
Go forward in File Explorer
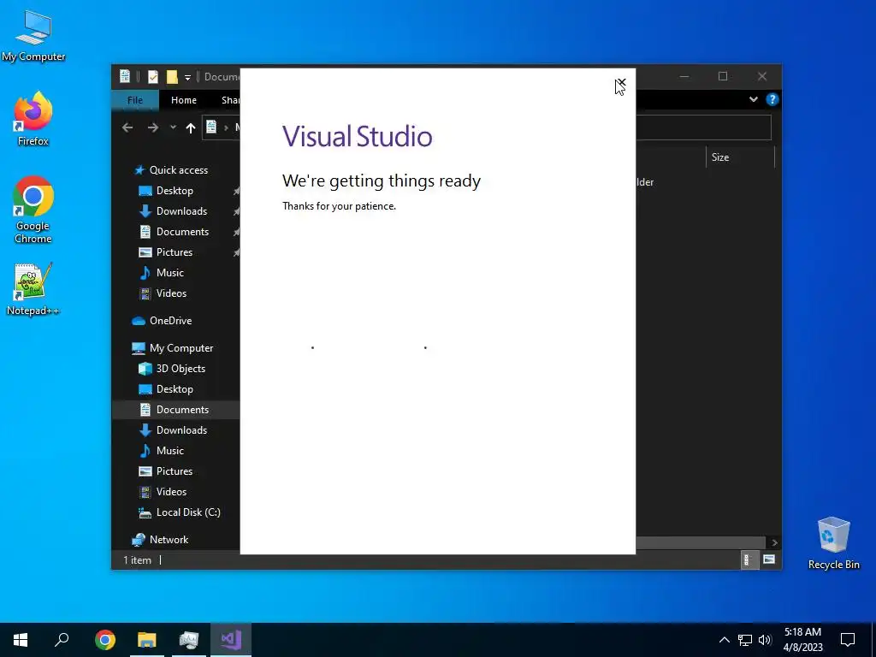tap(152, 128)
